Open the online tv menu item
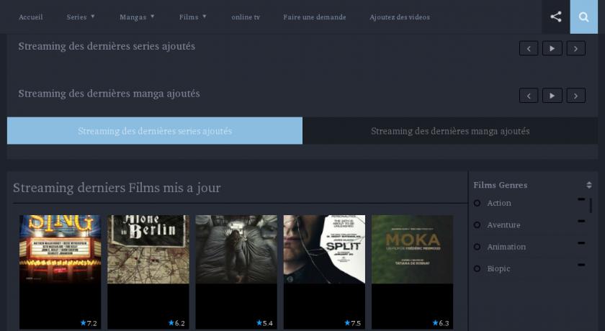This screenshot has height=331, width=605. click(x=246, y=17)
